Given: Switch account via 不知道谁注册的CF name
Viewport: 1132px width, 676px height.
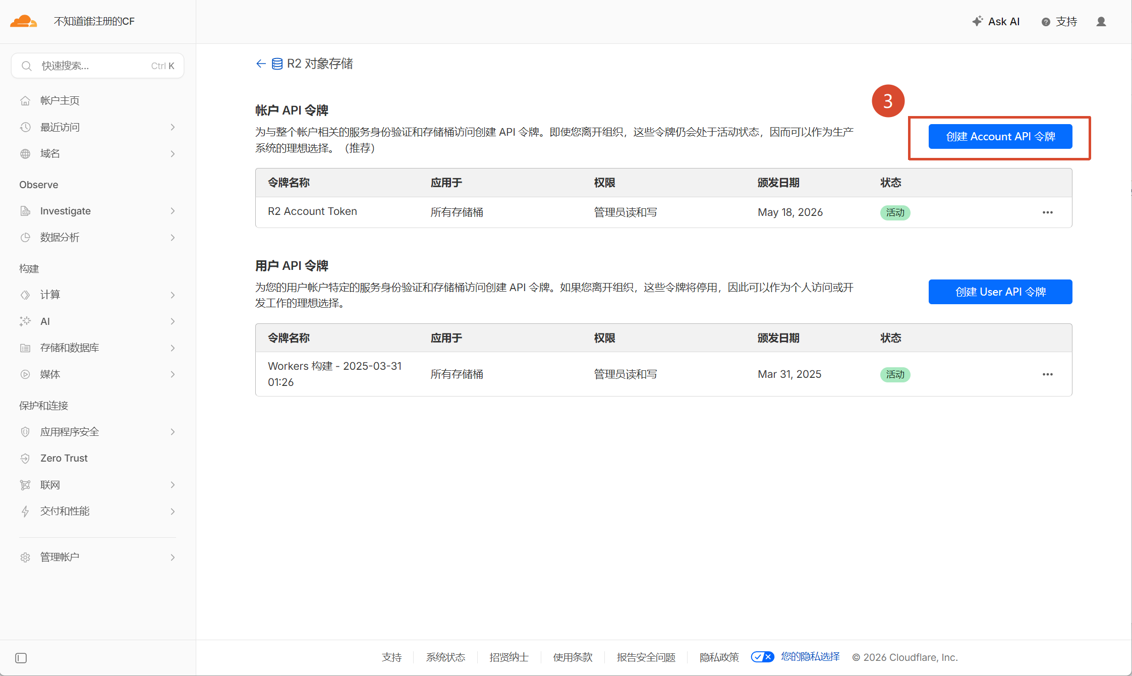Looking at the screenshot, I should 94,21.
